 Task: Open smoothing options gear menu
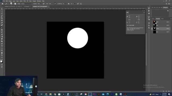pyautogui.click(x=69, y=4)
